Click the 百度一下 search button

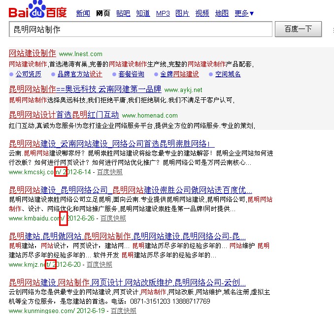tap(298, 29)
